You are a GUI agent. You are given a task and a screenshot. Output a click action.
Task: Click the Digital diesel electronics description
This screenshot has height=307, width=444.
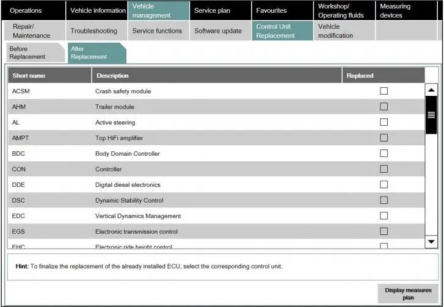(128, 184)
